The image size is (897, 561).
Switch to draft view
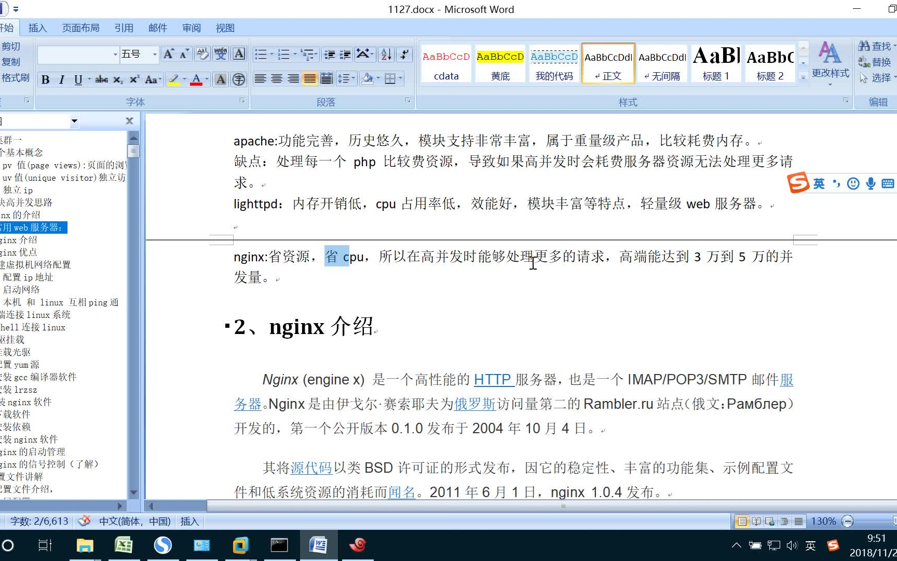(798, 521)
